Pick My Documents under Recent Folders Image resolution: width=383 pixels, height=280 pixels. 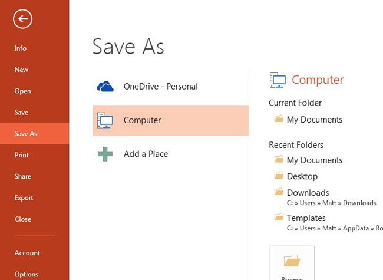pos(314,160)
